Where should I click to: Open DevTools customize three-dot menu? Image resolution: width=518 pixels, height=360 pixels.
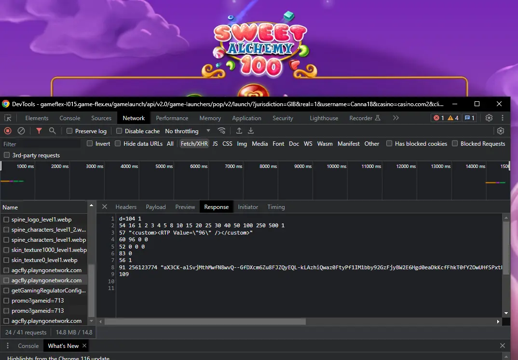pyautogui.click(x=503, y=118)
